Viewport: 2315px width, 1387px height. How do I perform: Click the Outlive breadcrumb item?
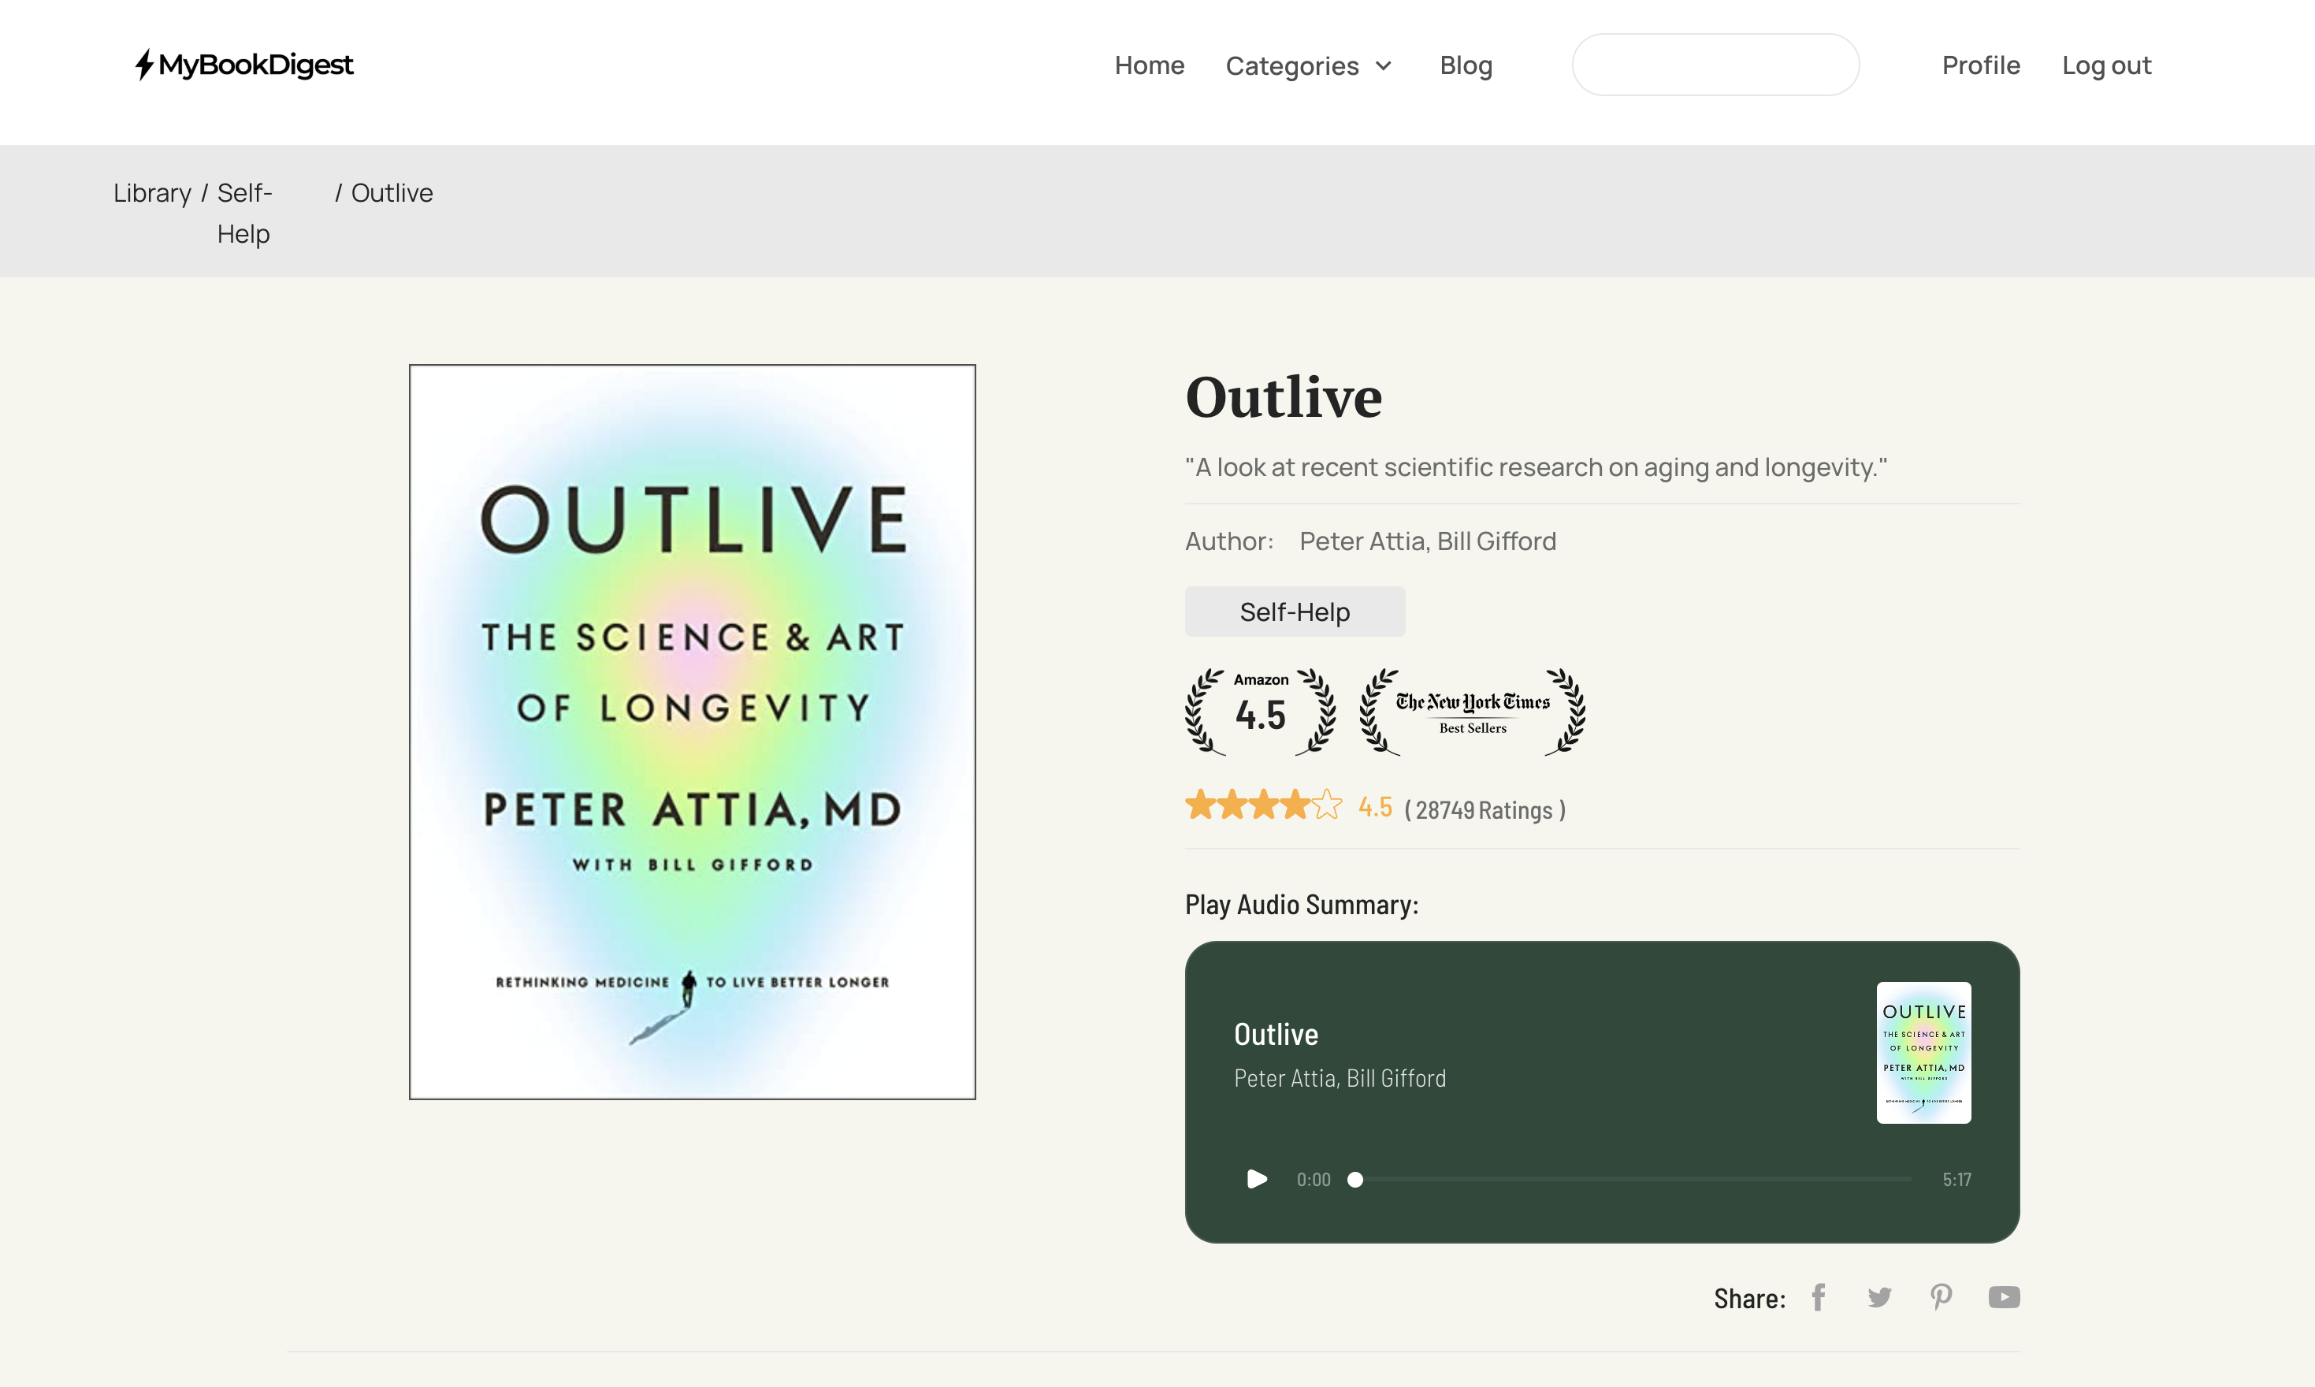coord(392,192)
